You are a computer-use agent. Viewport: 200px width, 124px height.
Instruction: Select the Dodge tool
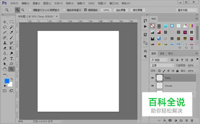pos(11,53)
